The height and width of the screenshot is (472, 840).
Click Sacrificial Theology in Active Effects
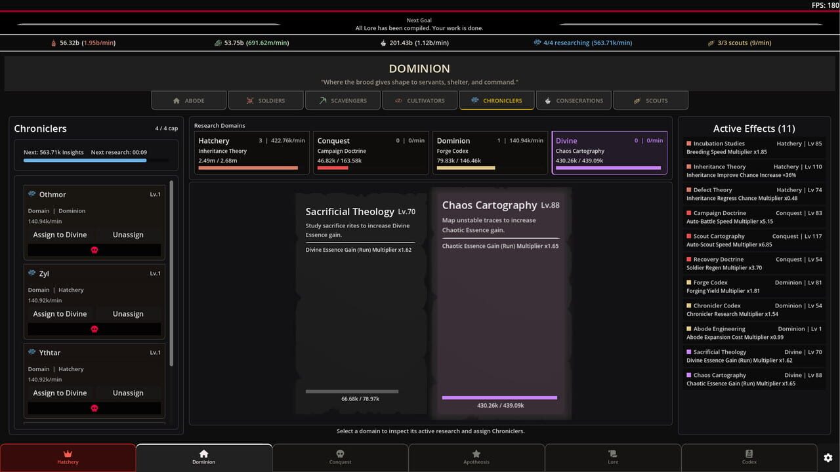click(x=754, y=356)
